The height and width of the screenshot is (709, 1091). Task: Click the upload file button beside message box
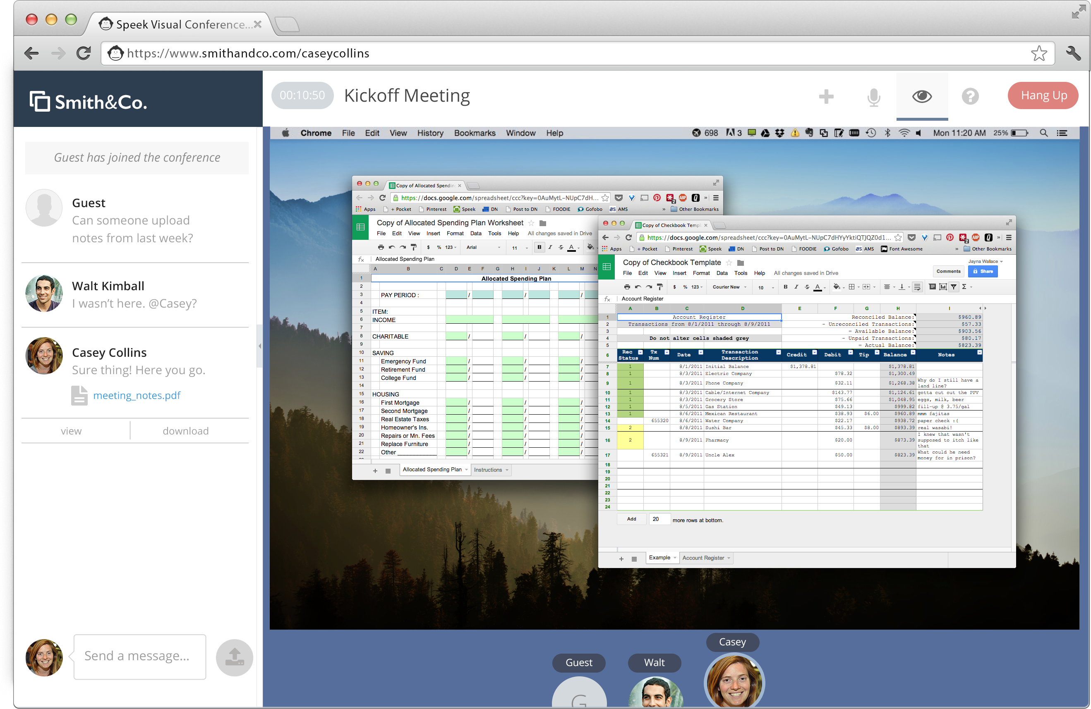pyautogui.click(x=234, y=657)
